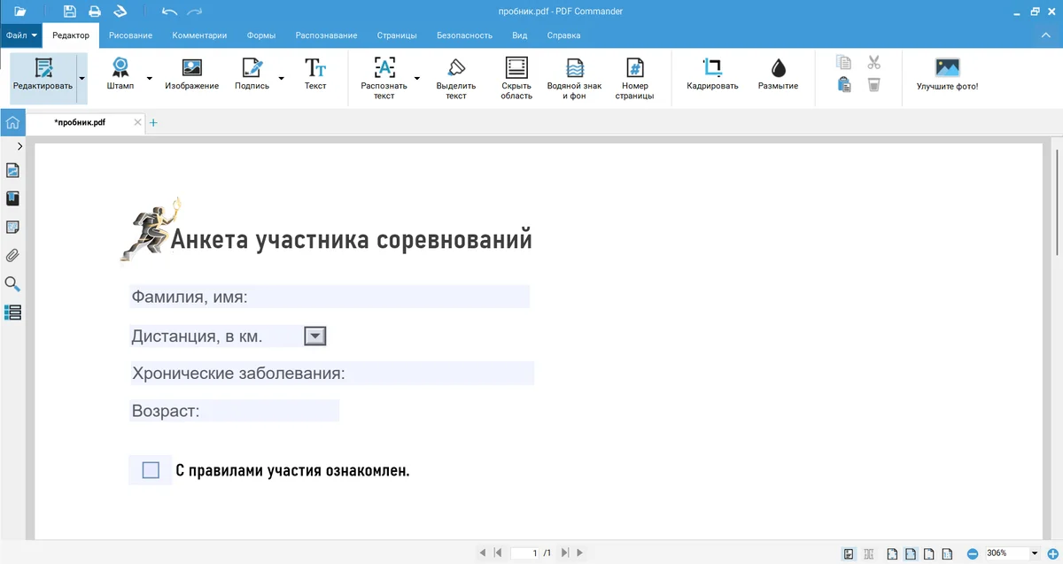The height and width of the screenshot is (564, 1063).
Task: Open the zoom percentage dropdown
Action: (x=1034, y=553)
